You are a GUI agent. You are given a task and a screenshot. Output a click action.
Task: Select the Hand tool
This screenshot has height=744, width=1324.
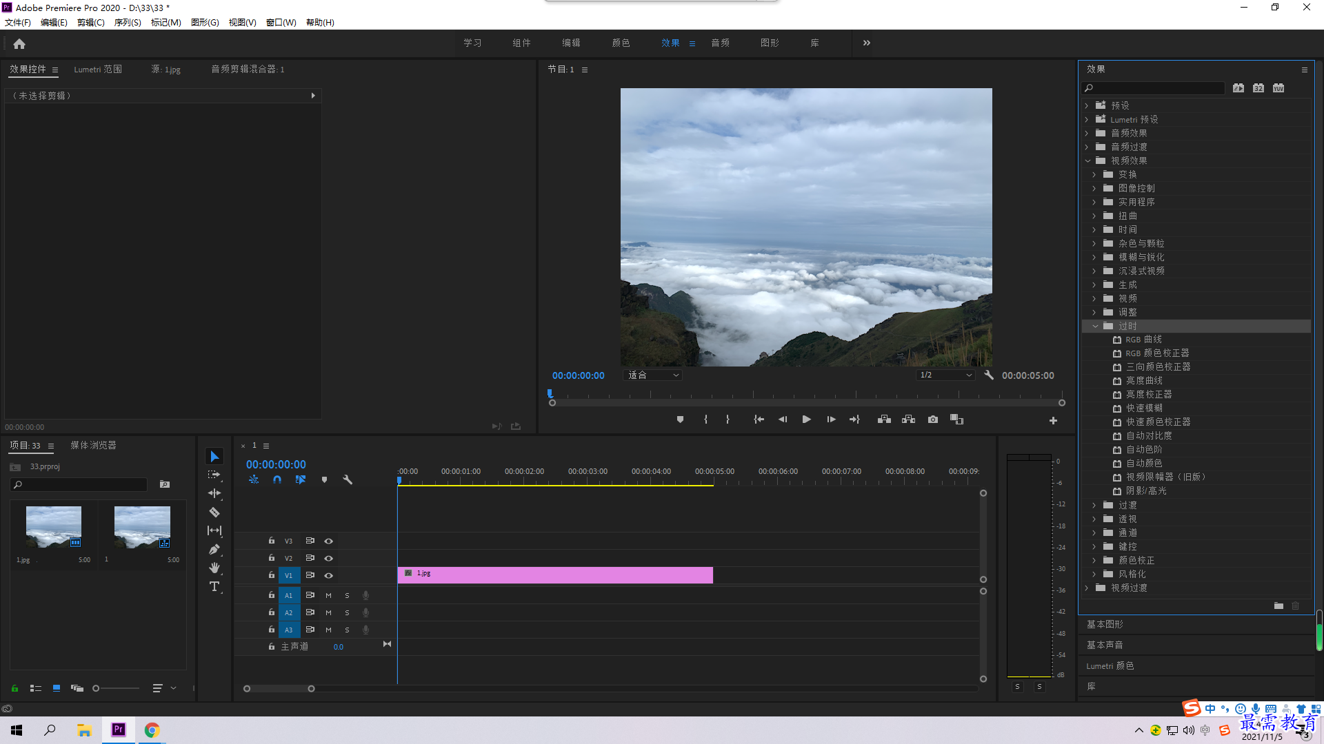coord(214,568)
